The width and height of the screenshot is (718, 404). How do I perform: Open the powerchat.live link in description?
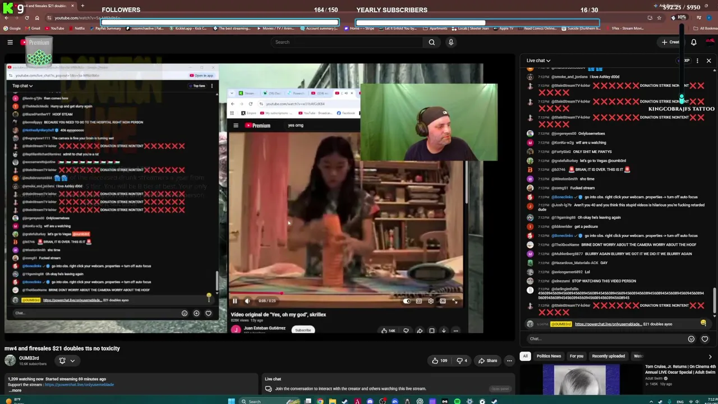click(79, 385)
